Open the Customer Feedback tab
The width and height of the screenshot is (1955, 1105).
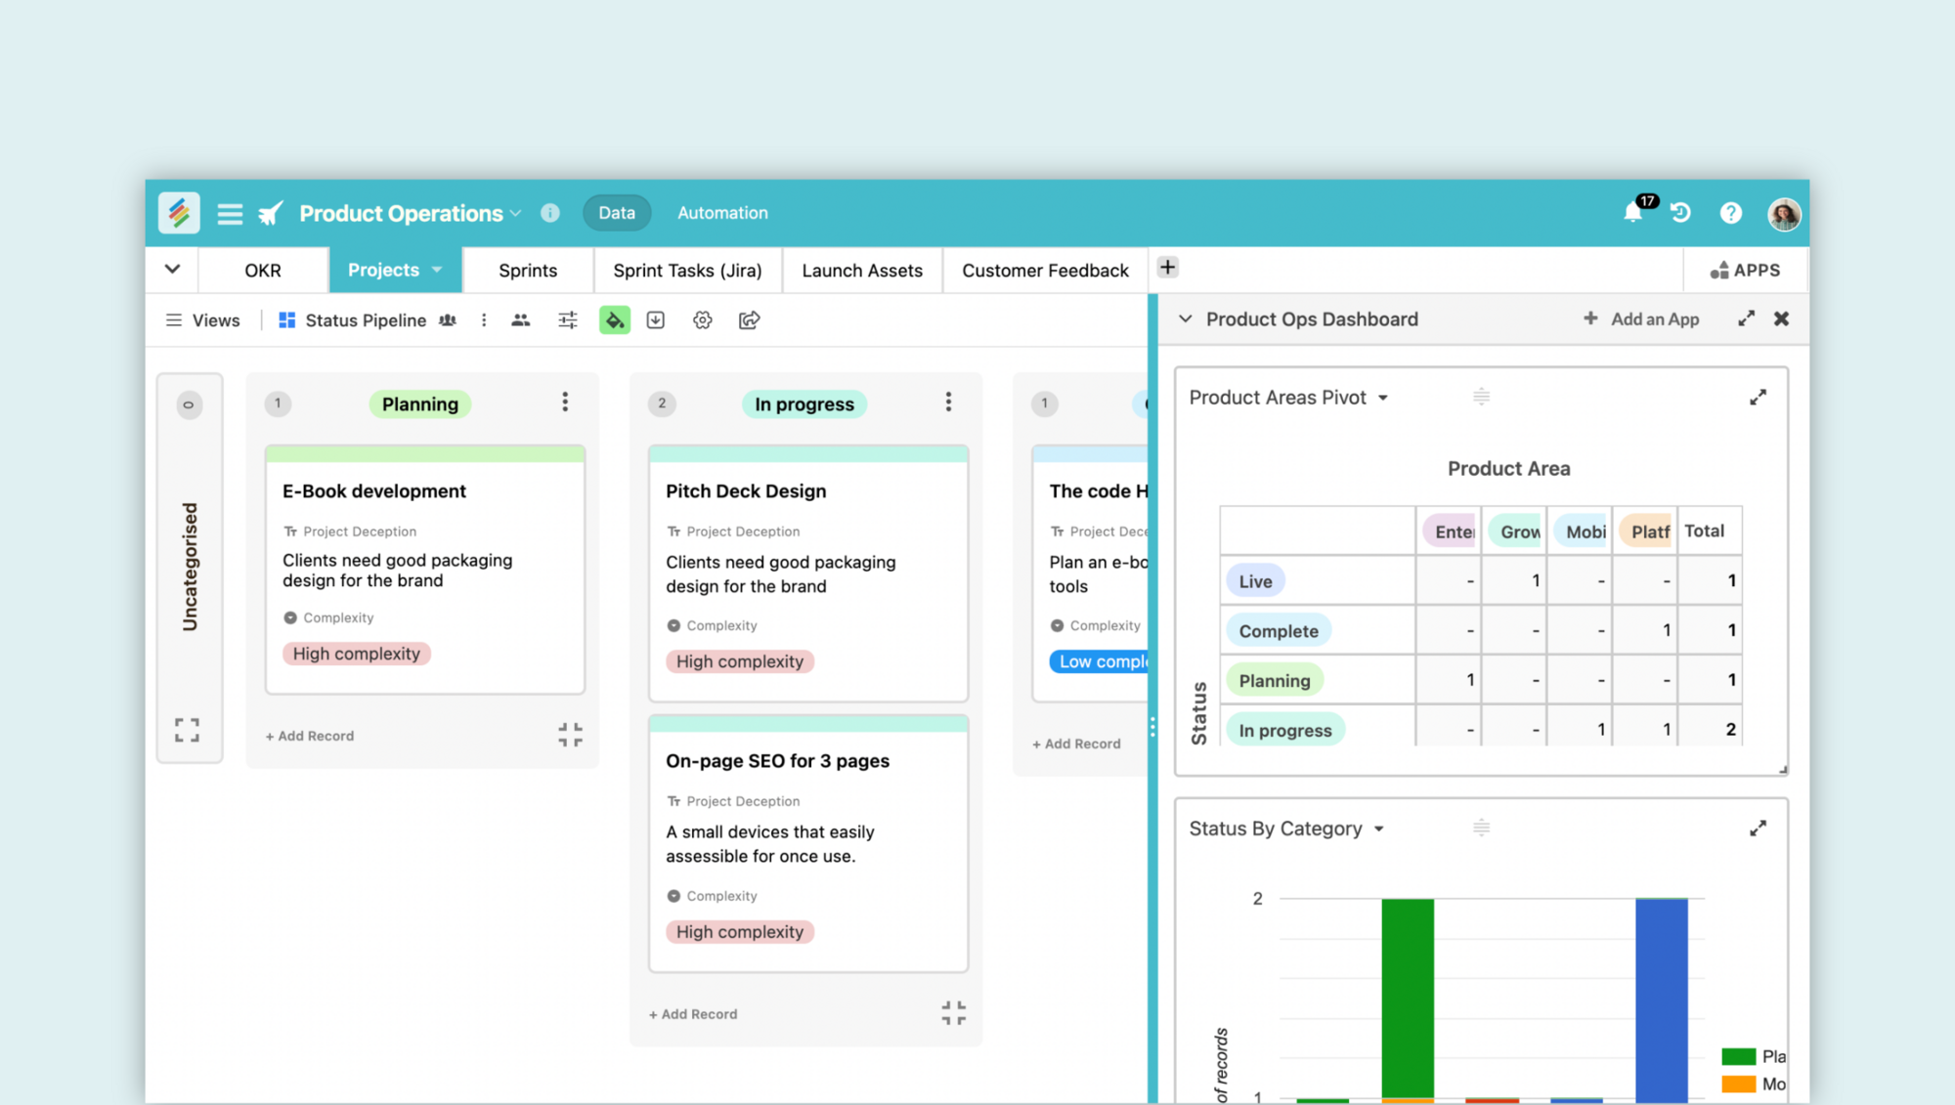pyautogui.click(x=1045, y=271)
